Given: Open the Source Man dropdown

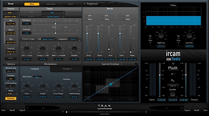Looking at the screenshot, I should click(x=11, y=13).
